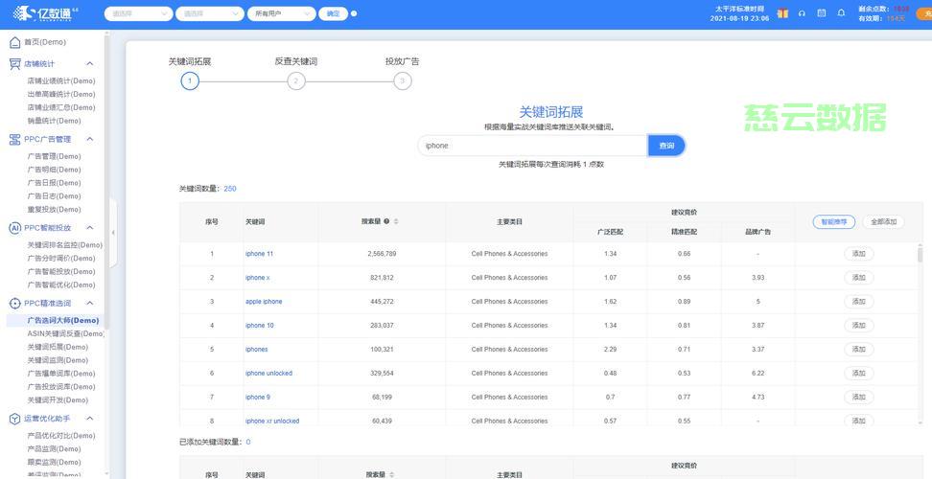Open the first 请选择 dropdown
Screen dimensions: 932x479
click(x=138, y=14)
